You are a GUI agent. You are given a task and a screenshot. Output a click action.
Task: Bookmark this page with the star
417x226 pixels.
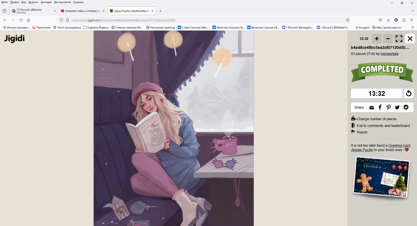pyautogui.click(x=348, y=20)
